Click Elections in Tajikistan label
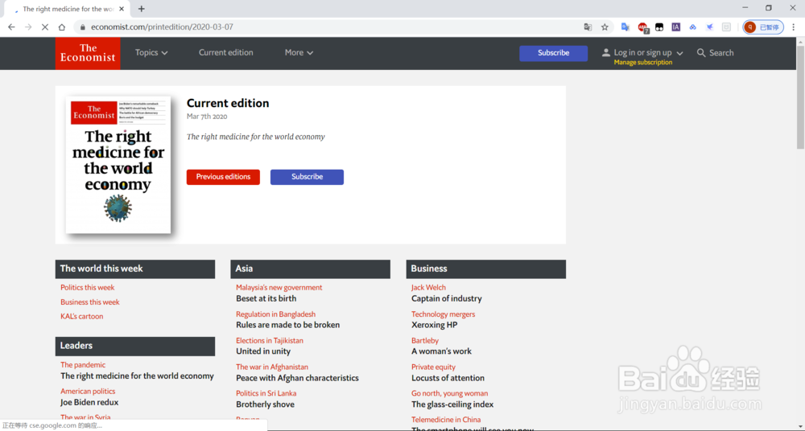The image size is (805, 431). (x=270, y=341)
